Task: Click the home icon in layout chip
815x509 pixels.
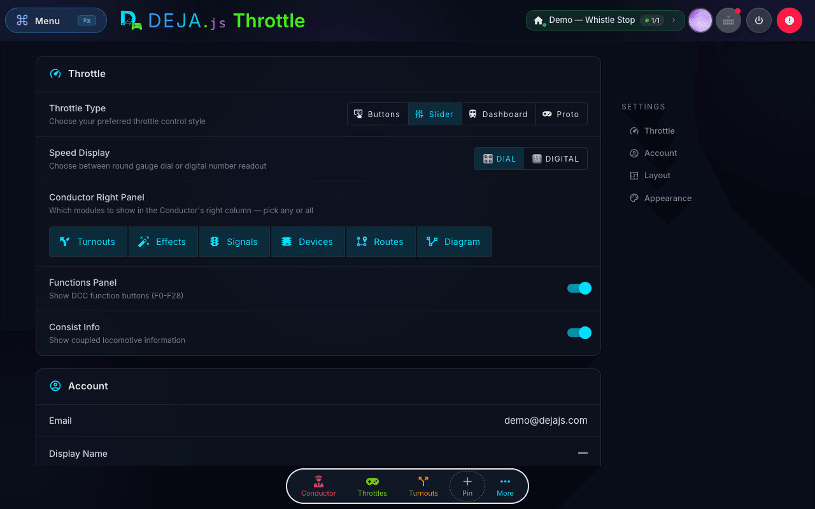Action: pos(539,20)
